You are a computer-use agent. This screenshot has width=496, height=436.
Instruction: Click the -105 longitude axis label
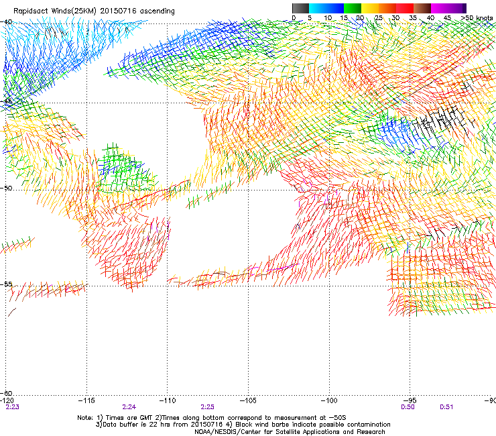pyautogui.click(x=248, y=401)
